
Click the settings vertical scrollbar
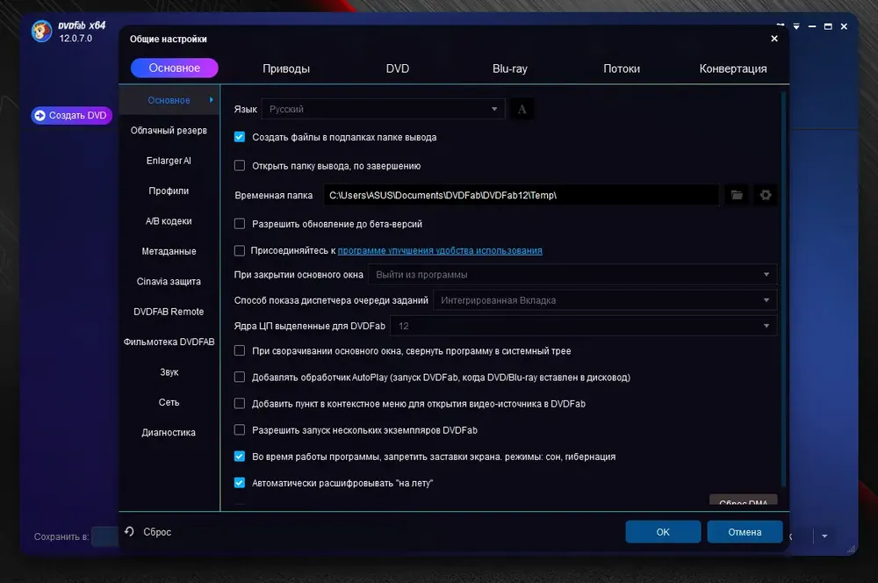(x=783, y=288)
